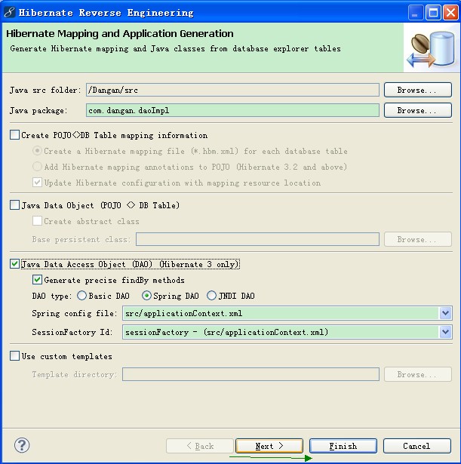This screenshot has width=461, height=464.
Task: Check Java Data Object (POJO <> DB Table)
Action: coord(14,205)
